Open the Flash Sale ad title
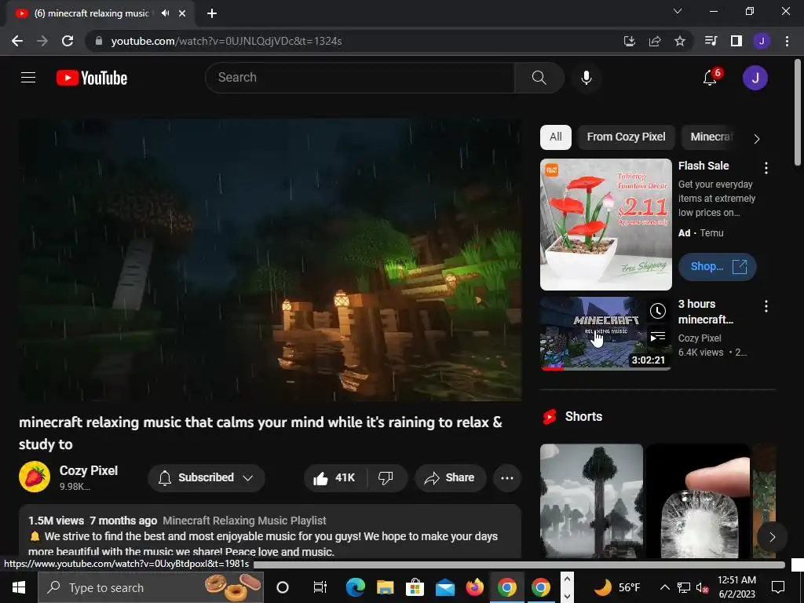Image resolution: width=804 pixels, height=603 pixels. click(x=703, y=166)
